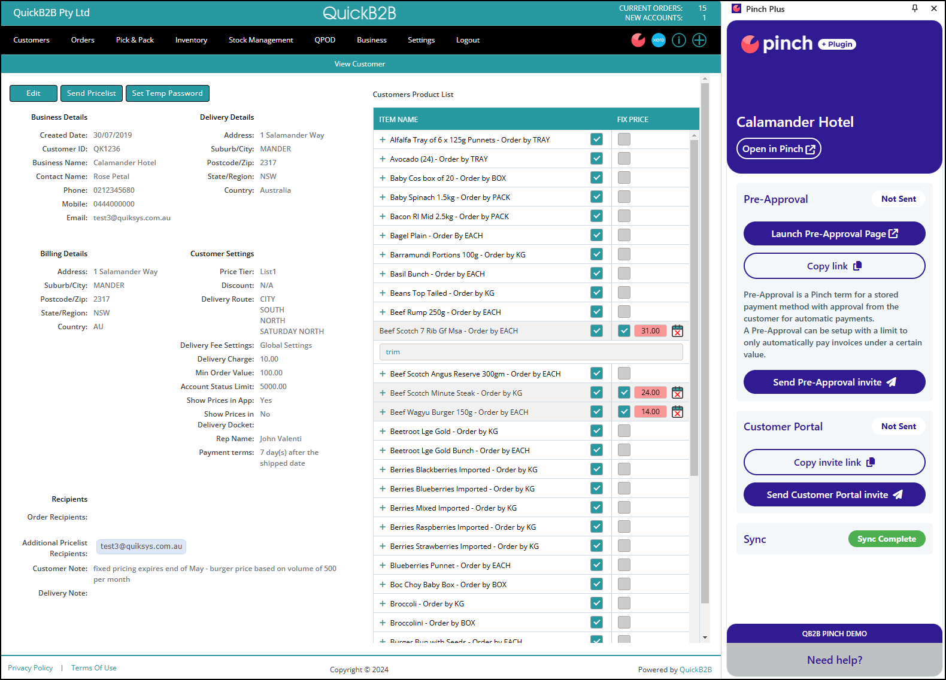Untick item checkbox for Broccoli
Screen dimensions: 946x680
(x=596, y=603)
